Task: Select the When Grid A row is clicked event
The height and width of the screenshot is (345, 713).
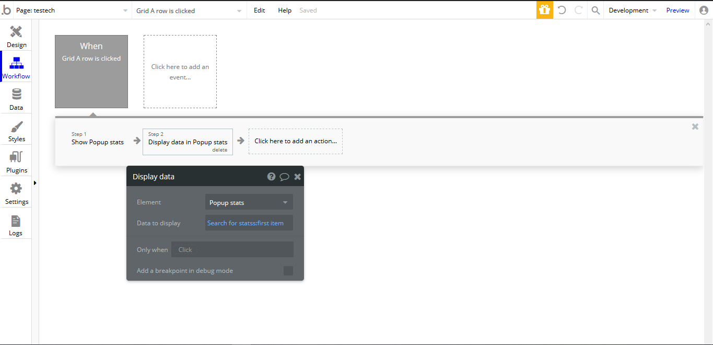Action: point(91,72)
